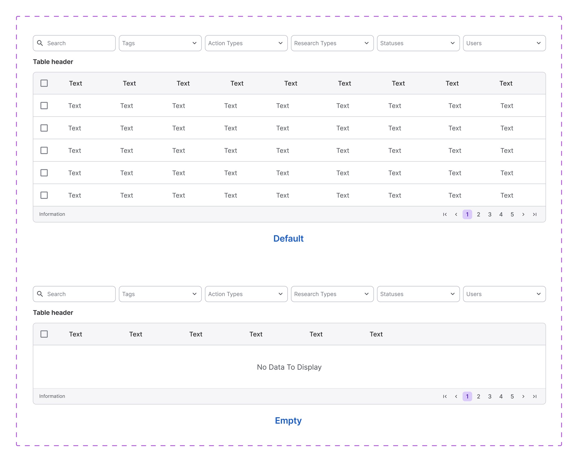Image resolution: width=578 pixels, height=462 pixels.
Task: Focus the Search field above Default table
Action: [74, 43]
